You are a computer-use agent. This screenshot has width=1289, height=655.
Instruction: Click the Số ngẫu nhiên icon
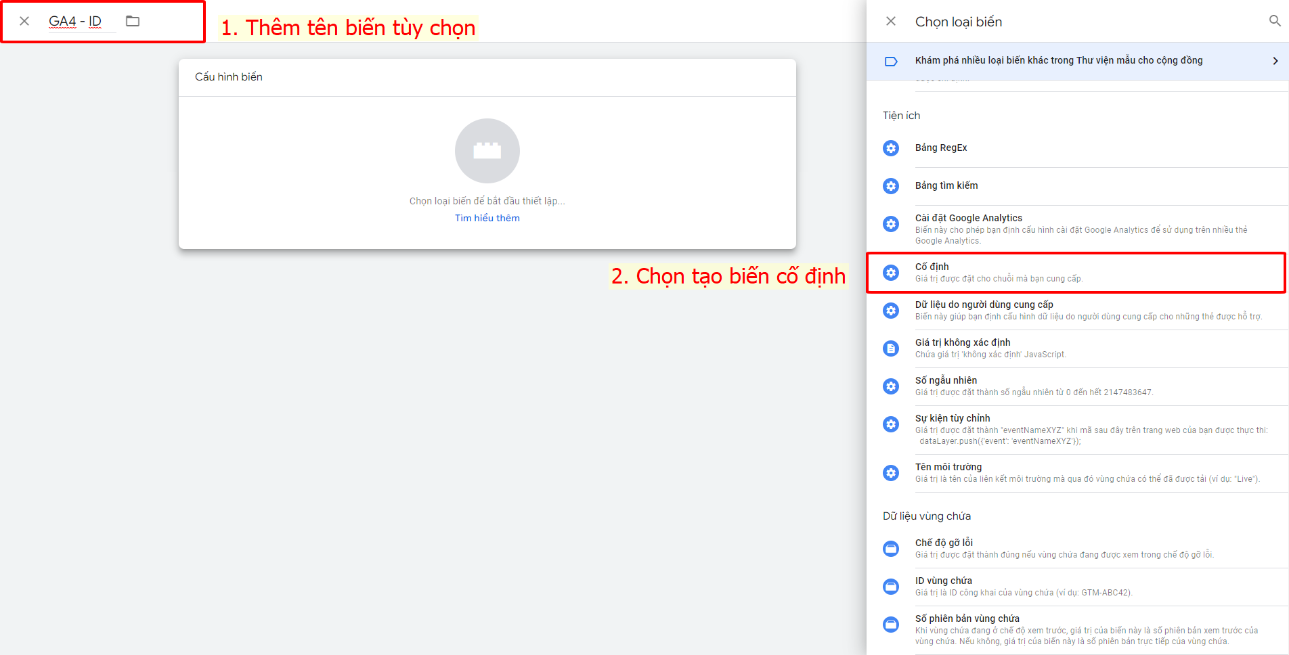click(x=891, y=386)
